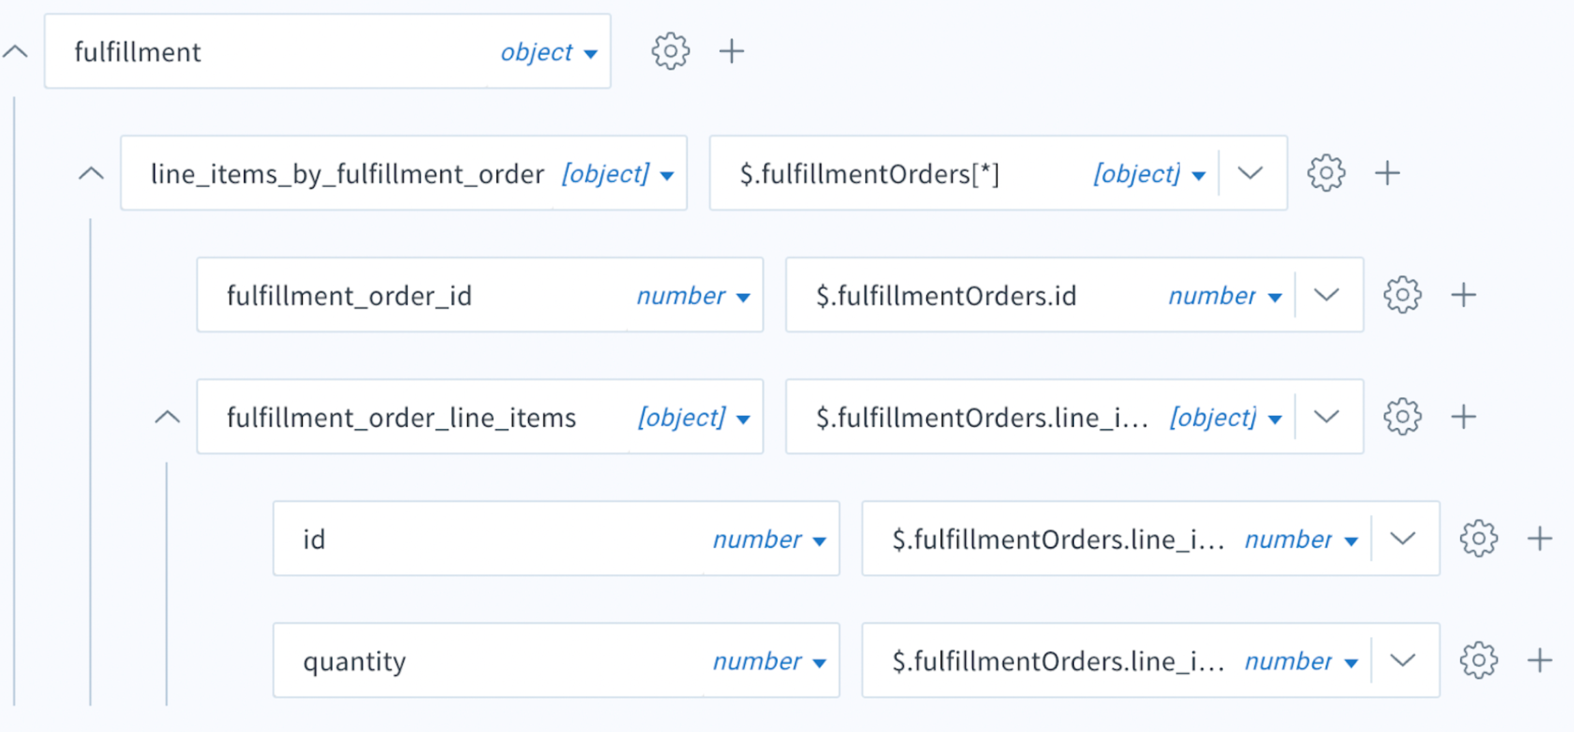
Task: Add child field under fulfillment
Action: point(732,51)
